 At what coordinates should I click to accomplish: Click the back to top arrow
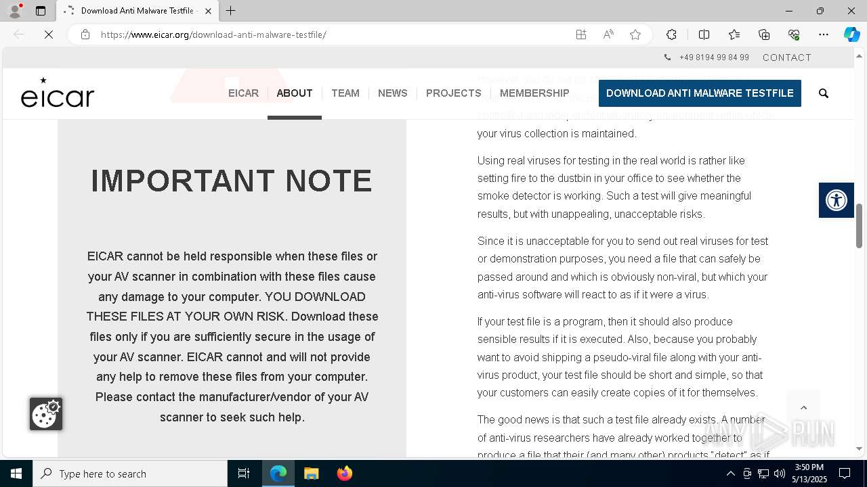coord(803,407)
